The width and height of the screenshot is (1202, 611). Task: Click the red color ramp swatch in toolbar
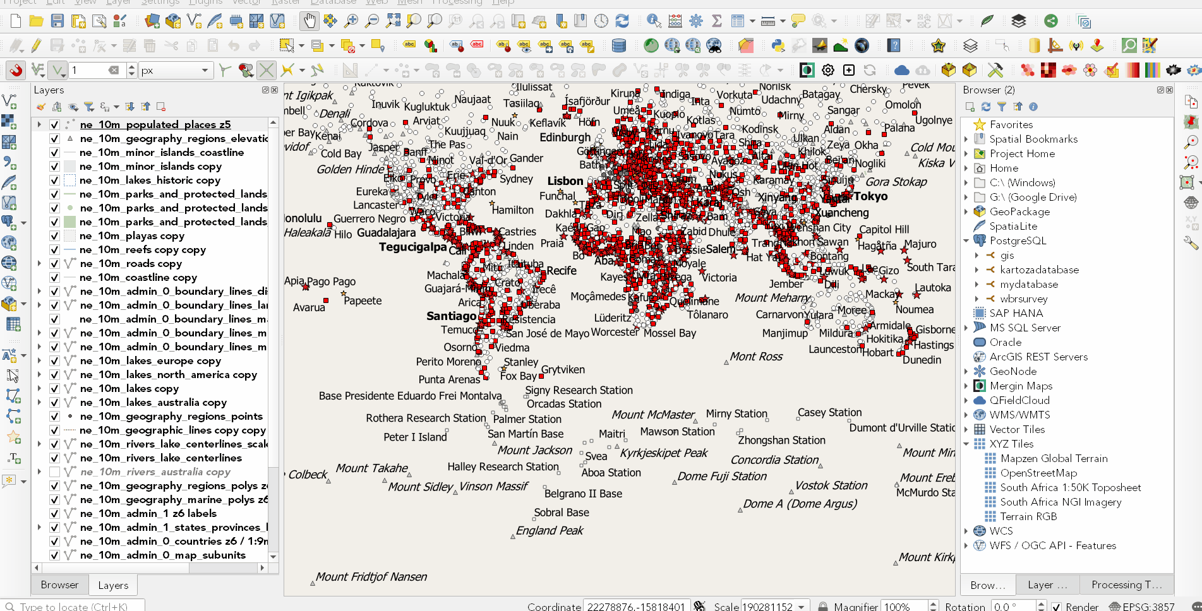pos(1132,70)
